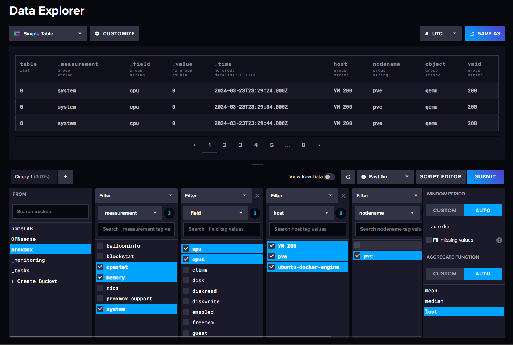The height and width of the screenshot is (345, 513).
Task: Open the _field tag key dropdown
Action: click(x=215, y=213)
